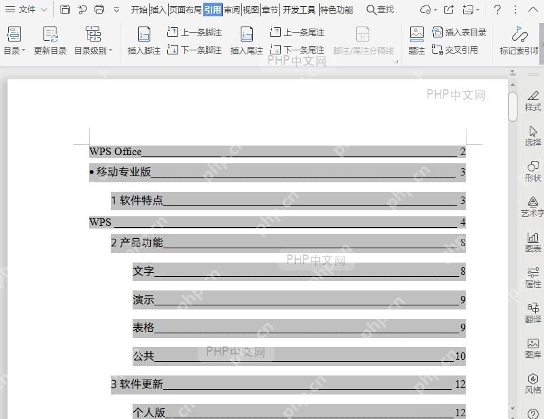
Task: Click the Save icon in quick toolbar
Action: click(x=65, y=10)
